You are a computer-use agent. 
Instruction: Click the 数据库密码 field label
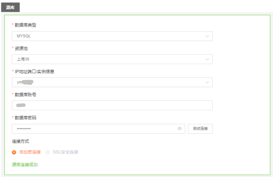pos(25,118)
